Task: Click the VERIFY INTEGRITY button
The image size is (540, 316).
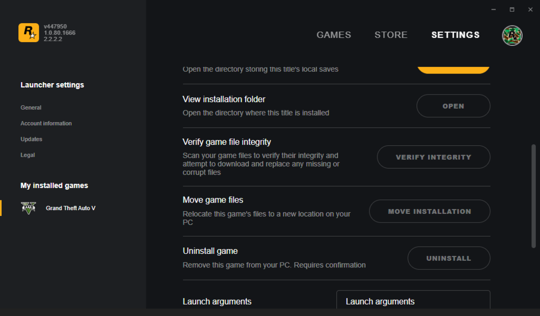Action: (433, 157)
